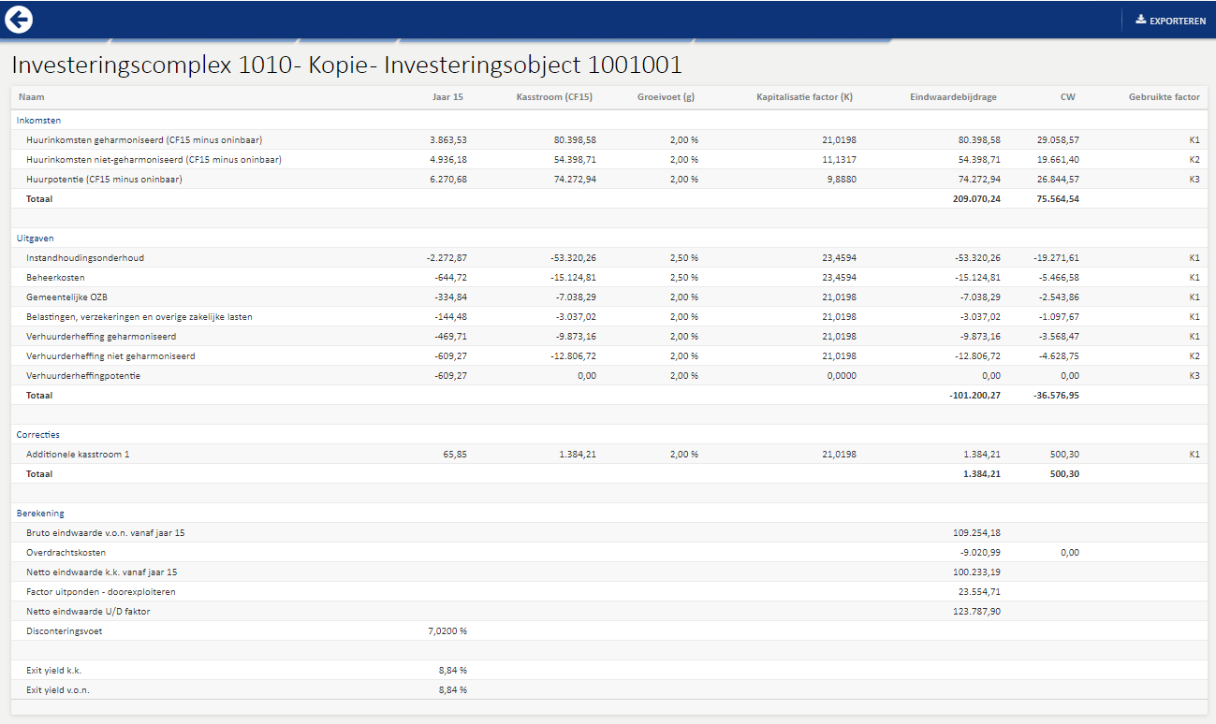Select the Jaar 15 column header
The width and height of the screenshot is (1216, 724).
446,96
